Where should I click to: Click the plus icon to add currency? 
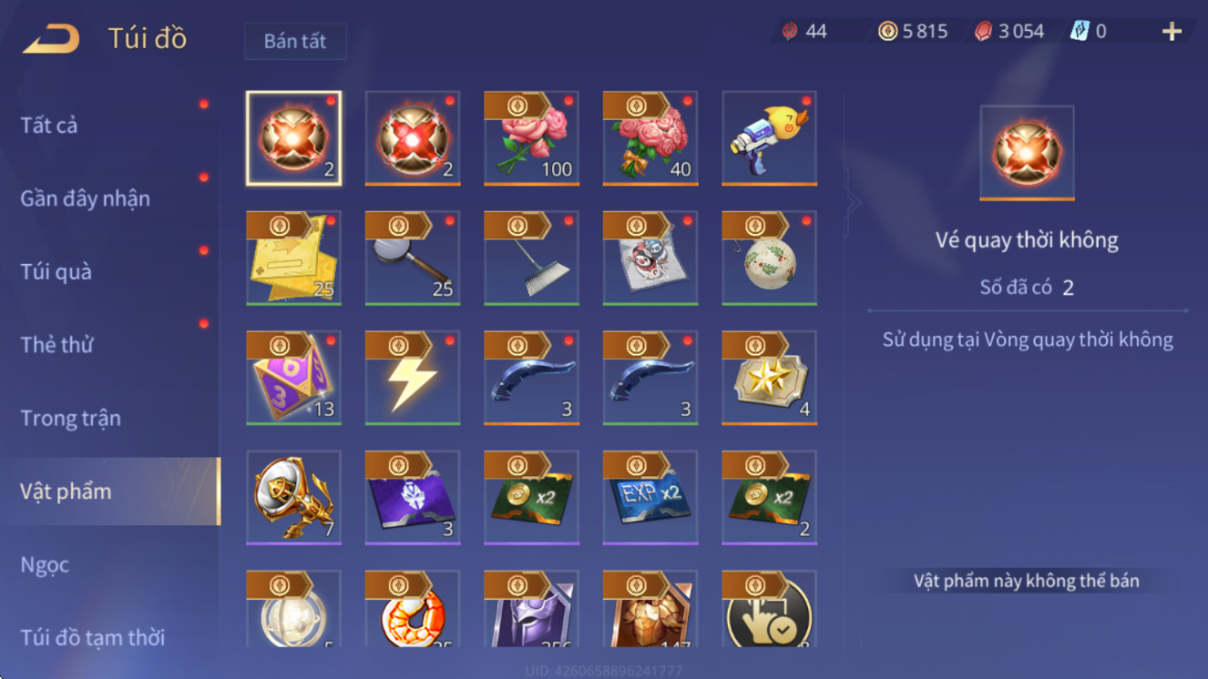[1172, 32]
